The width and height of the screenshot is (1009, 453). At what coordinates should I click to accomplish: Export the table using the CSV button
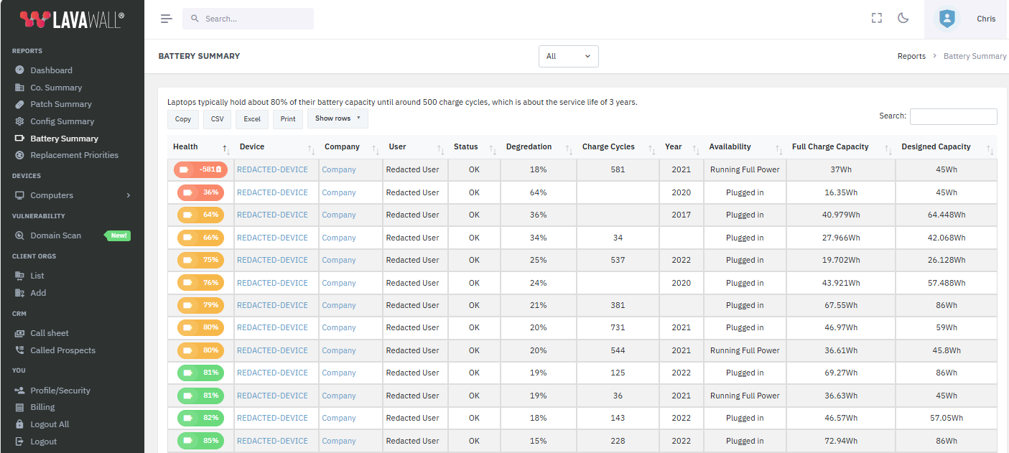click(x=217, y=118)
